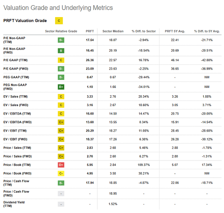Click the EV / EBIT (TTM) metric label
224x213 pixels.
[x=15, y=131]
